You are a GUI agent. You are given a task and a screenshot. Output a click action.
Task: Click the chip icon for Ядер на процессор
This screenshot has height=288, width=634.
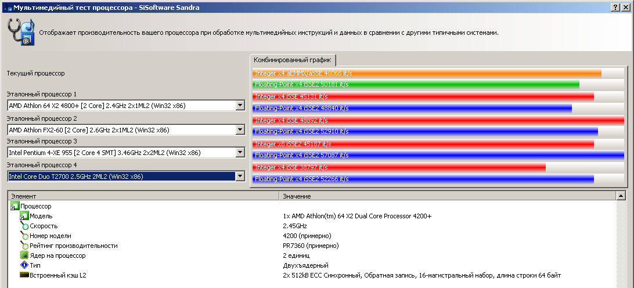(24, 255)
